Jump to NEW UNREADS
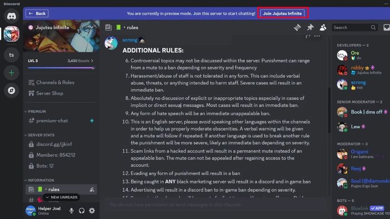Viewport: 390px width, 219px height. point(61,197)
